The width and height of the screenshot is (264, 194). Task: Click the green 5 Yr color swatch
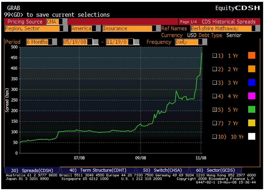(252, 109)
